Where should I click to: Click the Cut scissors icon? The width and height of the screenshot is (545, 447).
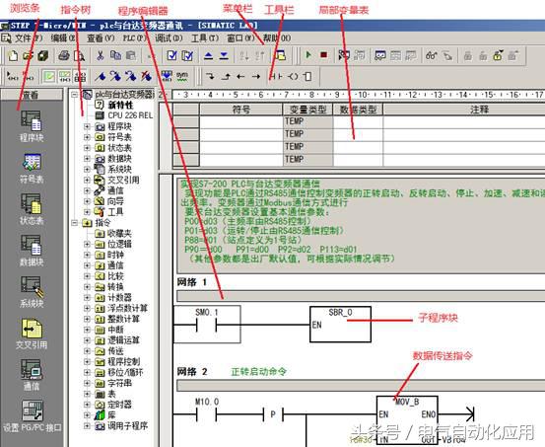[101, 55]
